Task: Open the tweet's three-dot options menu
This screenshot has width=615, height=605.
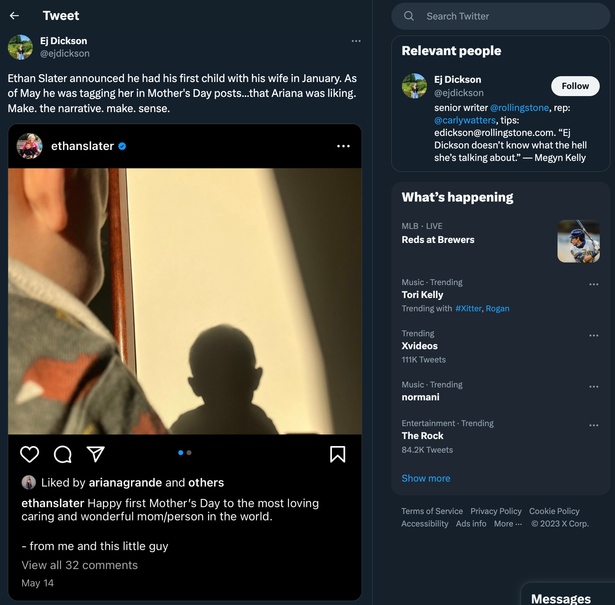Action: [356, 41]
